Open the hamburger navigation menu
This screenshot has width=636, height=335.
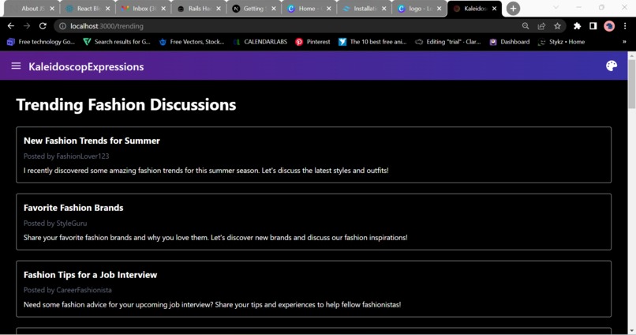pyautogui.click(x=16, y=66)
